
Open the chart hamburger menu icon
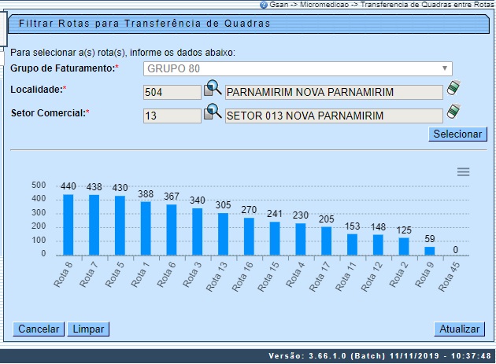pyautogui.click(x=463, y=172)
